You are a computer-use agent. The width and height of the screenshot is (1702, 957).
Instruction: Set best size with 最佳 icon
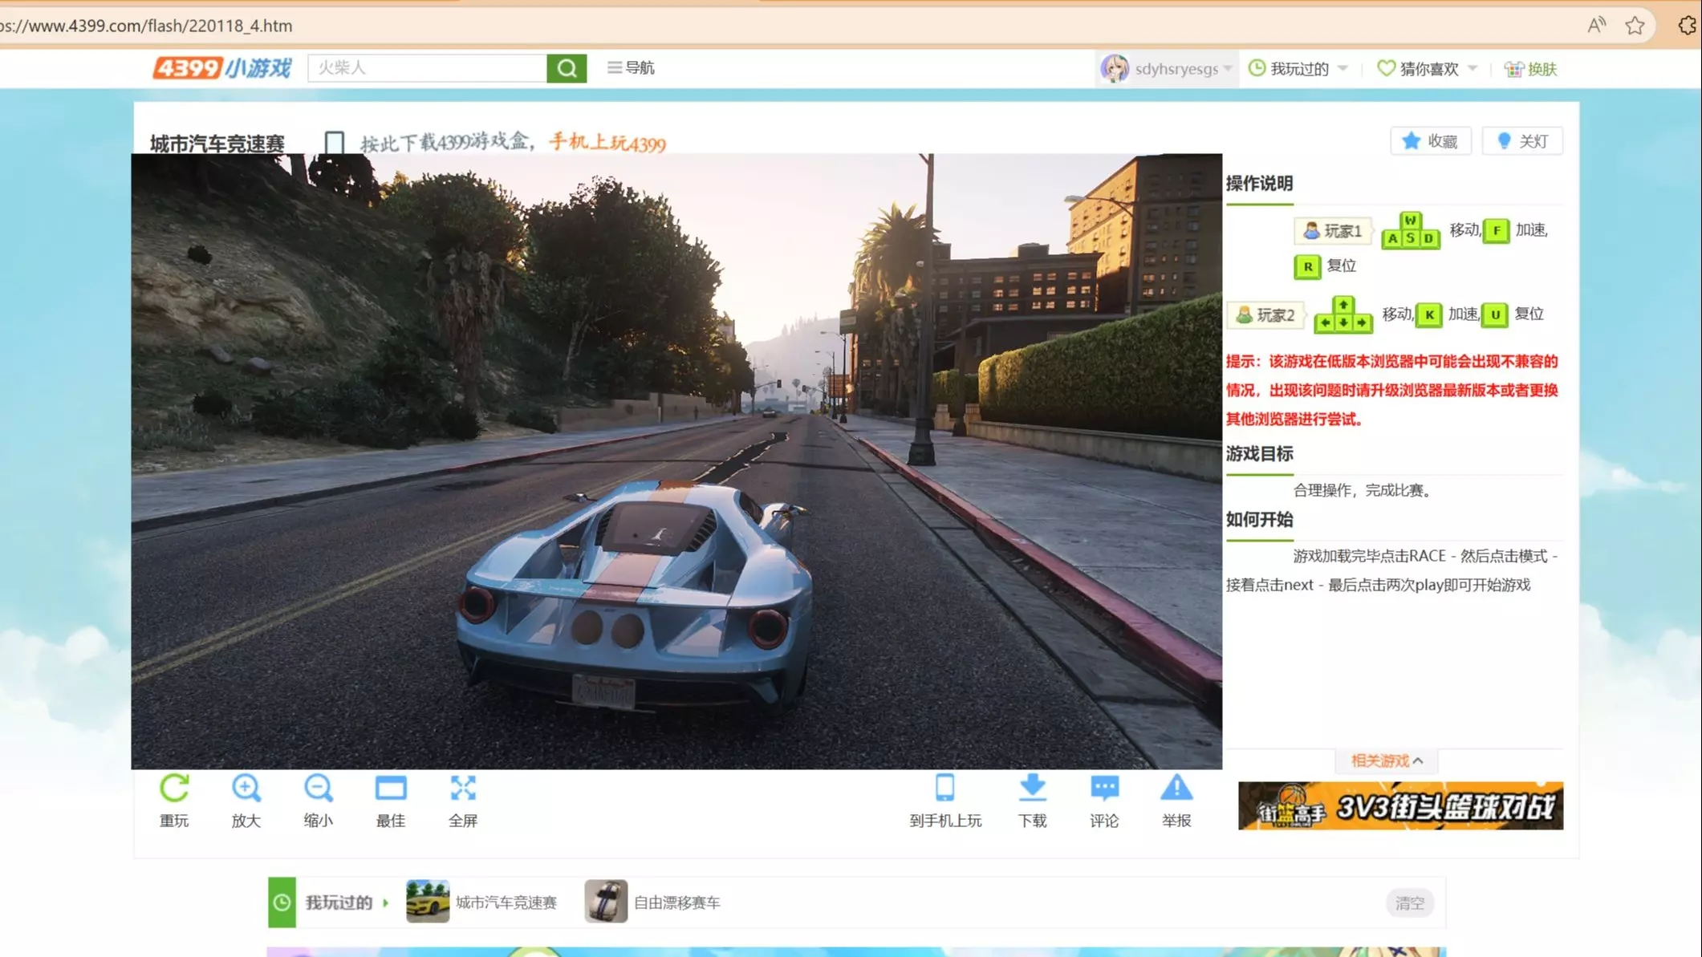click(x=390, y=789)
